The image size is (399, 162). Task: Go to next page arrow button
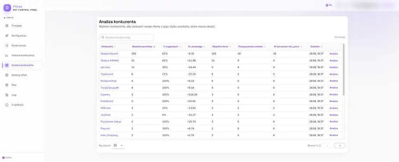coord(340,146)
